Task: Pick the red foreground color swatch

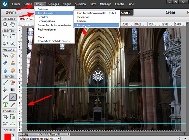Action: point(8,137)
